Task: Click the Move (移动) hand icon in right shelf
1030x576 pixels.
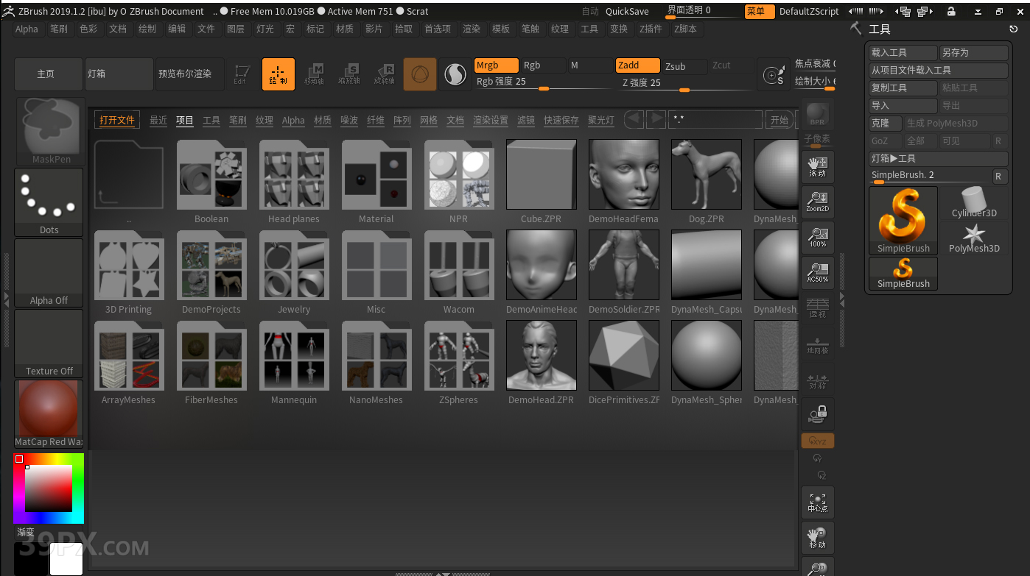Action: point(818,538)
